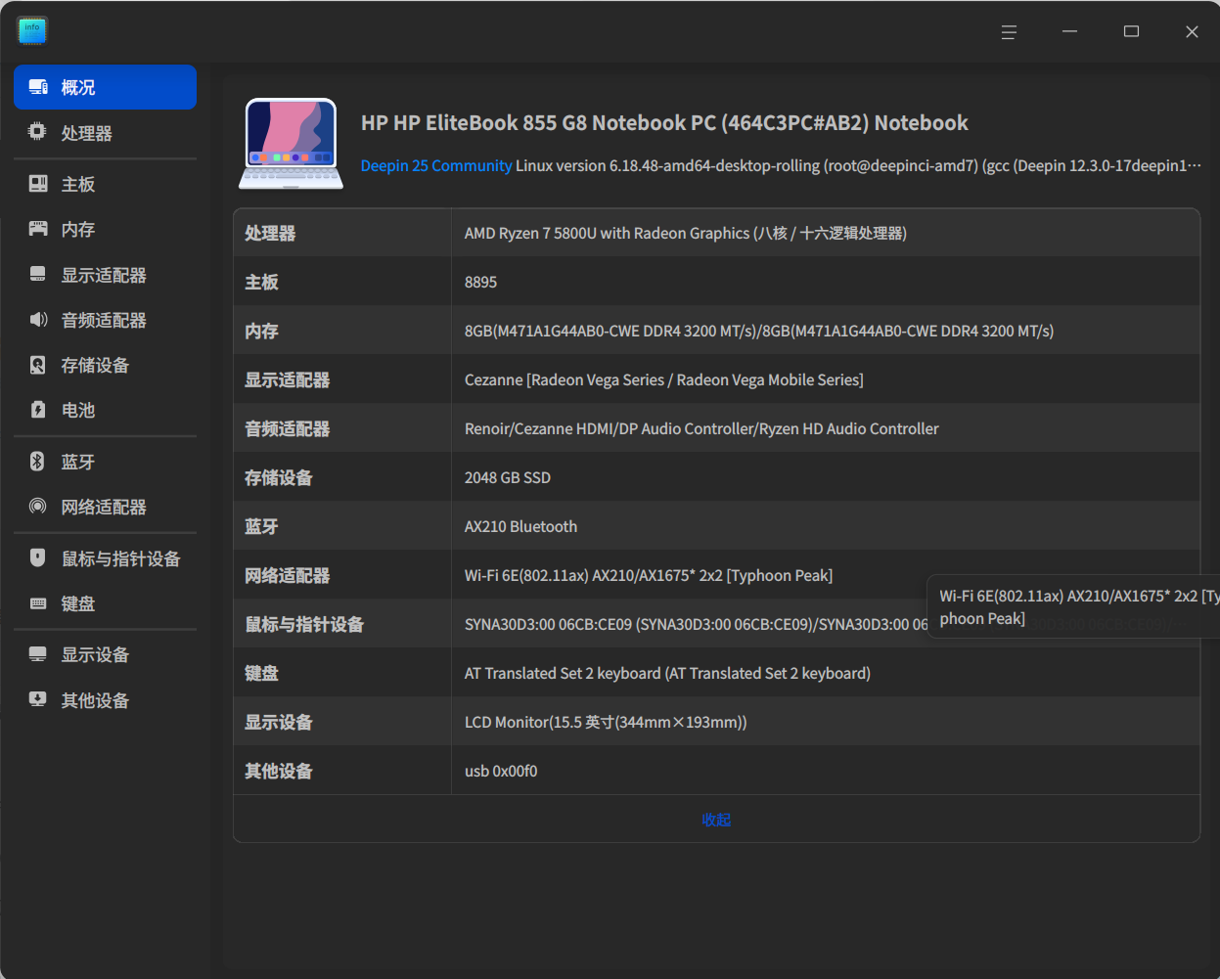Select motherboard value 8895
This screenshot has width=1220, height=979.
tap(480, 282)
